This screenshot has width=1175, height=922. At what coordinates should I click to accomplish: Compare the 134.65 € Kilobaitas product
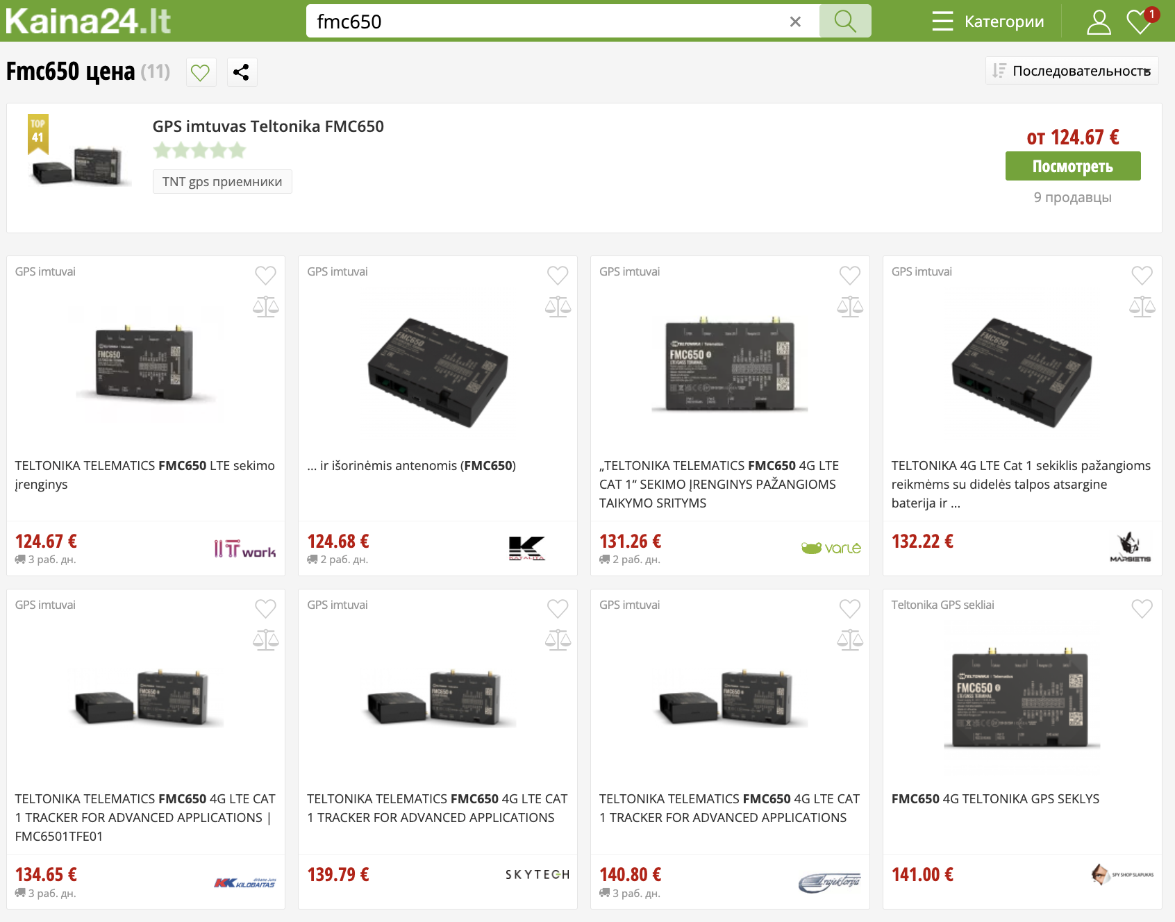coord(265,640)
